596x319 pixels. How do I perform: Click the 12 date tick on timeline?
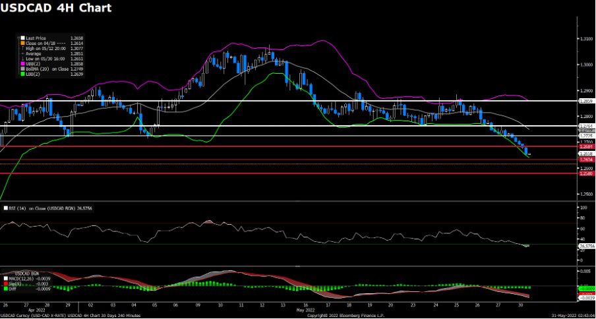pyautogui.click(x=263, y=305)
